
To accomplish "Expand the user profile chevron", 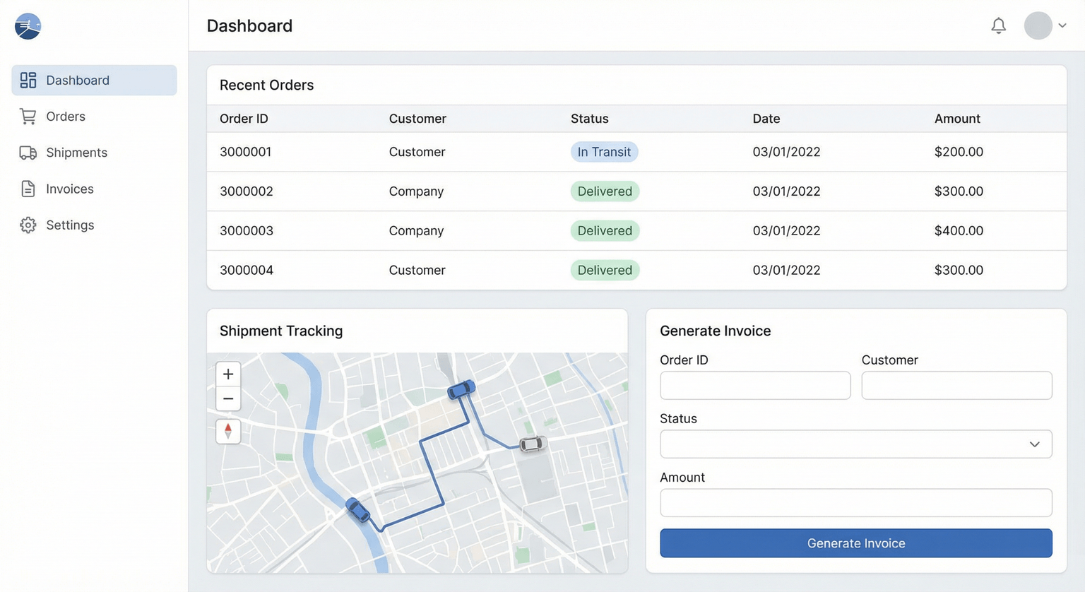I will coord(1062,25).
